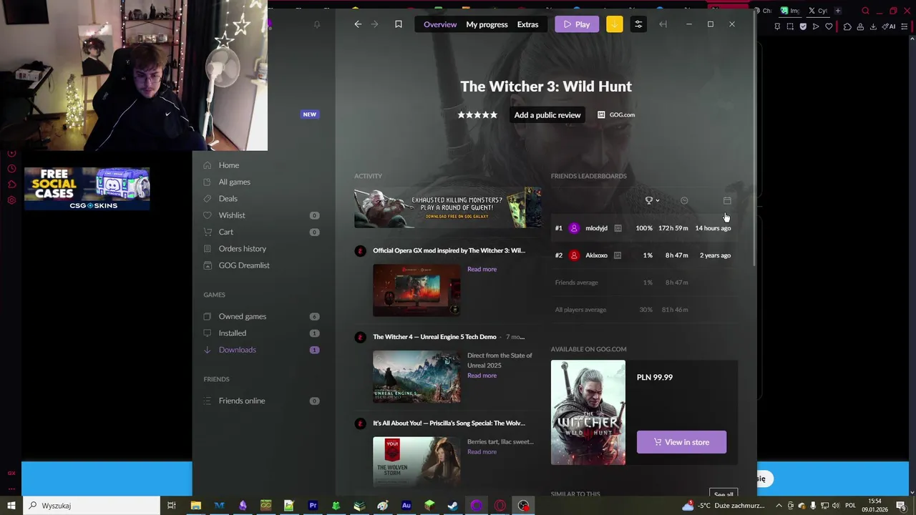This screenshot has height=515, width=916.
Task: Open The Witcher 4 Unreal Engine 5 Tech Demo post
Action: 434,337
